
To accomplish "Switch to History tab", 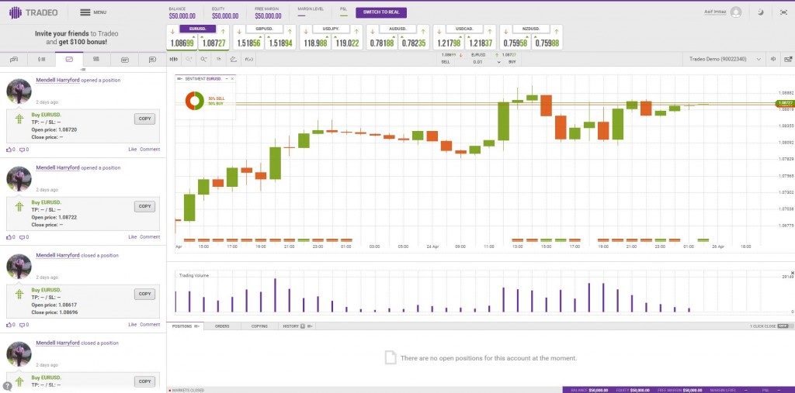I will 297,326.
